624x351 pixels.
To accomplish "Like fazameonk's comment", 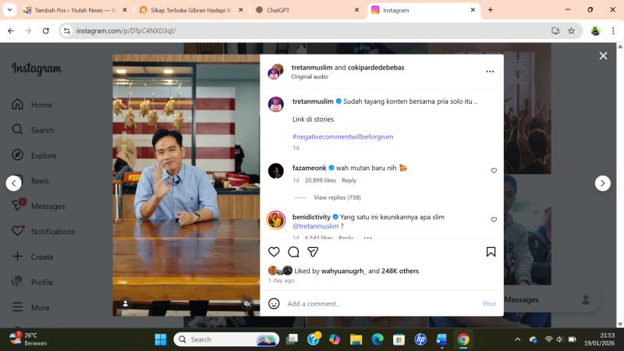I will (x=494, y=171).
